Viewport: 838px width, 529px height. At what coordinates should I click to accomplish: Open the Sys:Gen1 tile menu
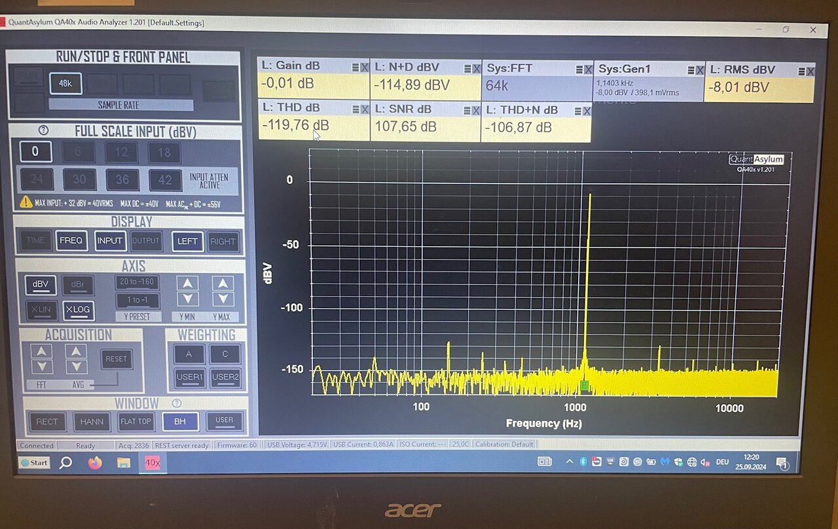coord(691,70)
